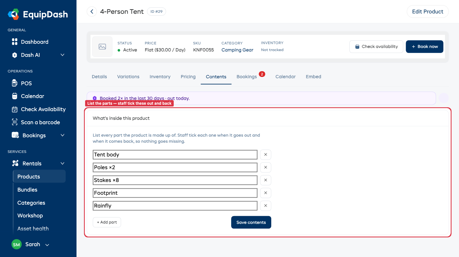Click the EquipDash logo icon
The width and height of the screenshot is (459, 257).
(x=14, y=14)
